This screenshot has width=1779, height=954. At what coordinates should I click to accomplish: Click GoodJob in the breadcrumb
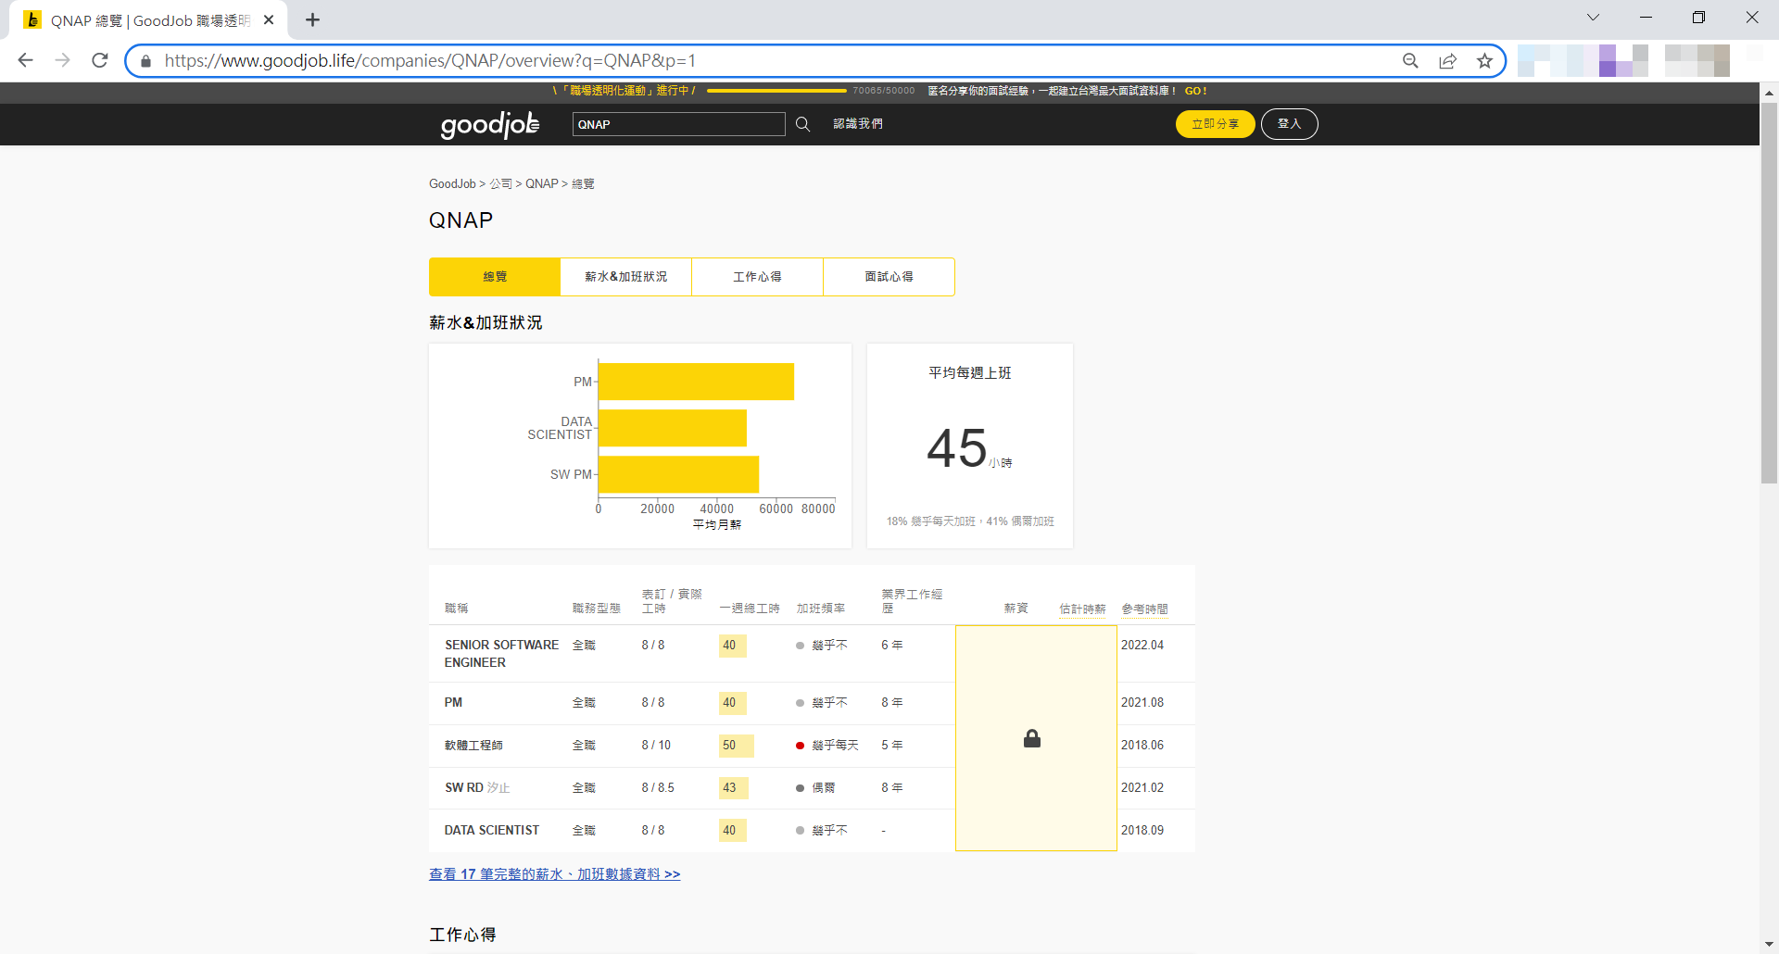click(x=452, y=183)
